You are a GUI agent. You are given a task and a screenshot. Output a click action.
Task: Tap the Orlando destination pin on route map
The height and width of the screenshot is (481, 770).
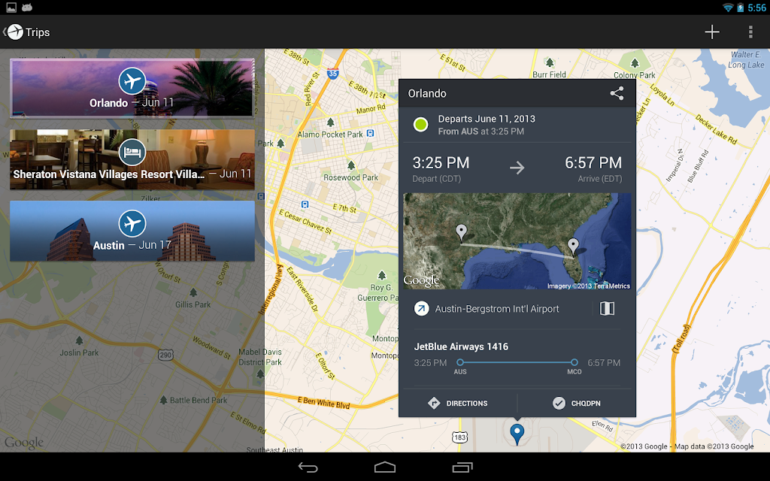pos(573,246)
